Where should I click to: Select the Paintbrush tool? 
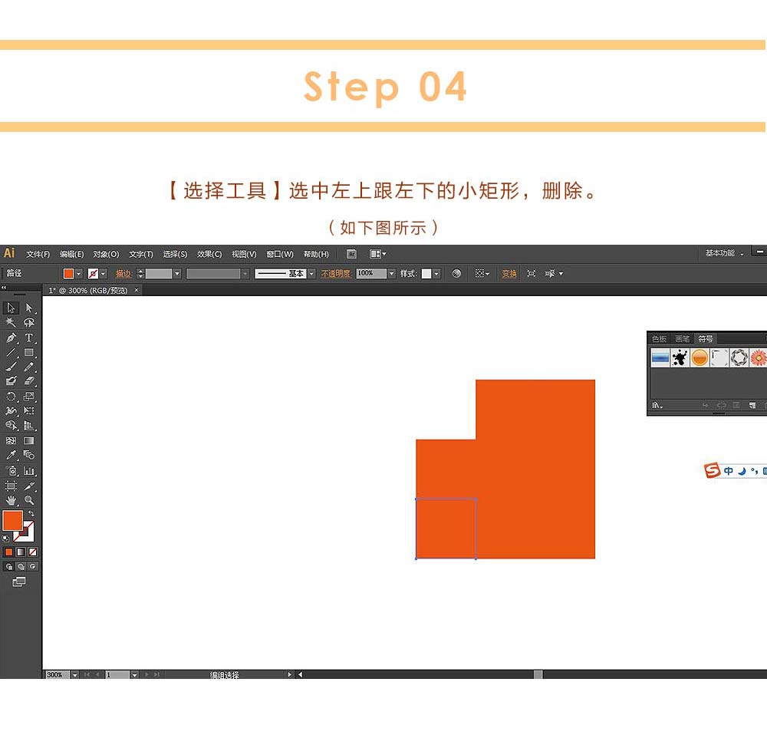(11, 367)
